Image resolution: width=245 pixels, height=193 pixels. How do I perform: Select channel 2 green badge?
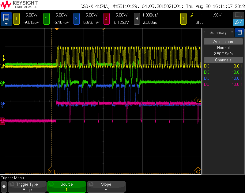(47, 19)
